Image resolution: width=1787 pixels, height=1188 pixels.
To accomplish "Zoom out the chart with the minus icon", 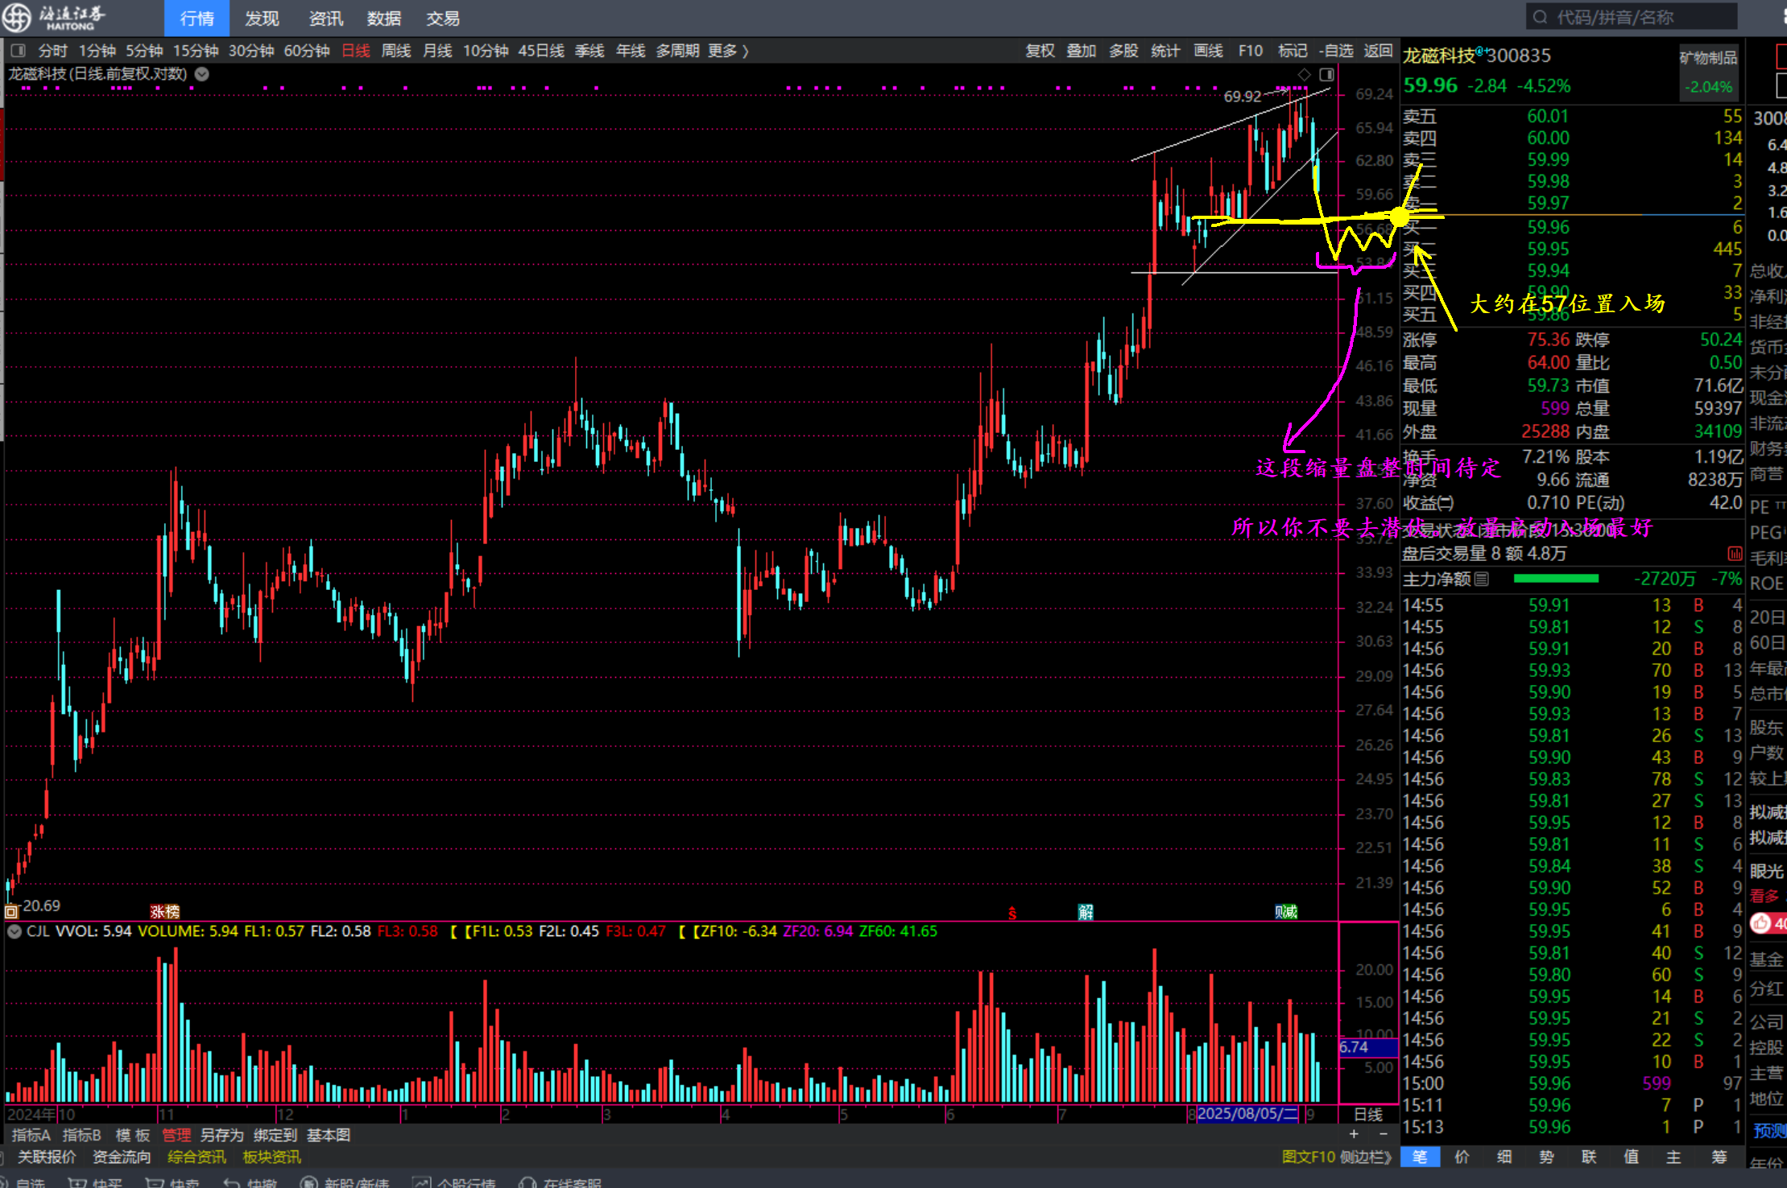I will [1384, 1134].
